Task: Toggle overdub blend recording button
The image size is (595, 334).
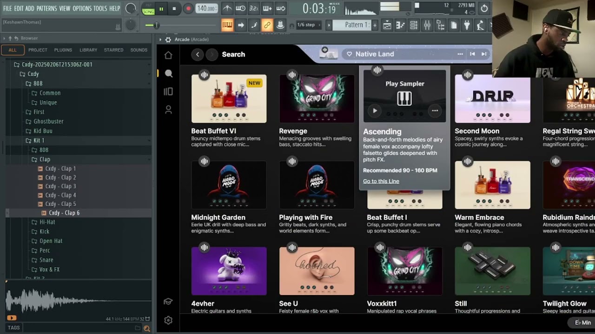Action: point(267,8)
